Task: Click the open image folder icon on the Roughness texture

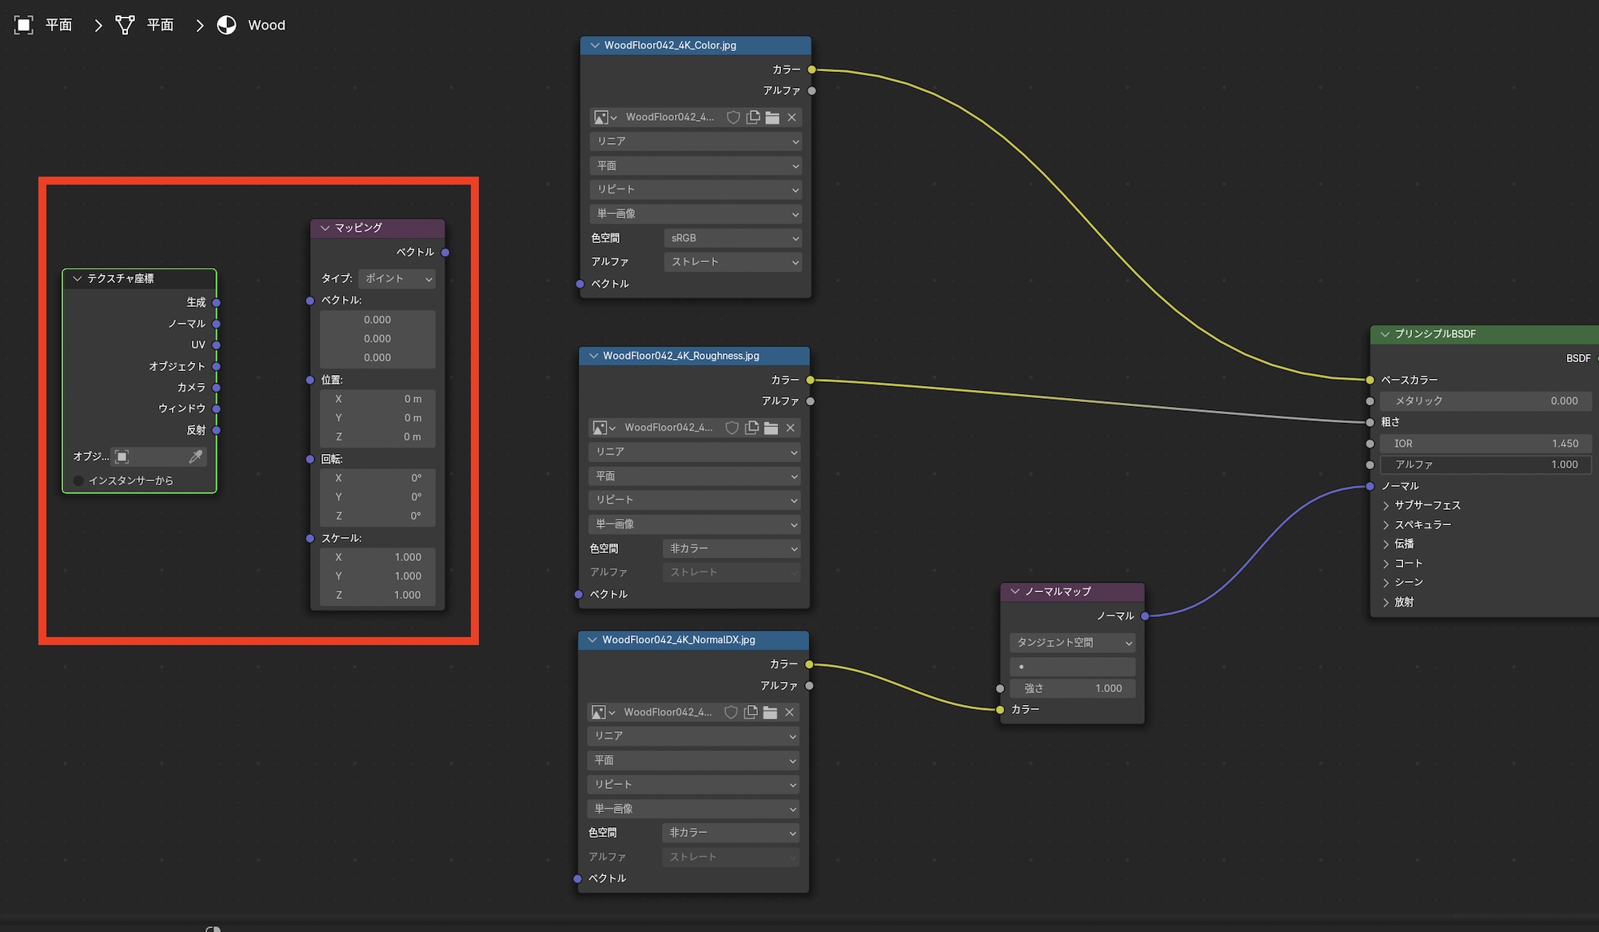Action: pyautogui.click(x=771, y=428)
